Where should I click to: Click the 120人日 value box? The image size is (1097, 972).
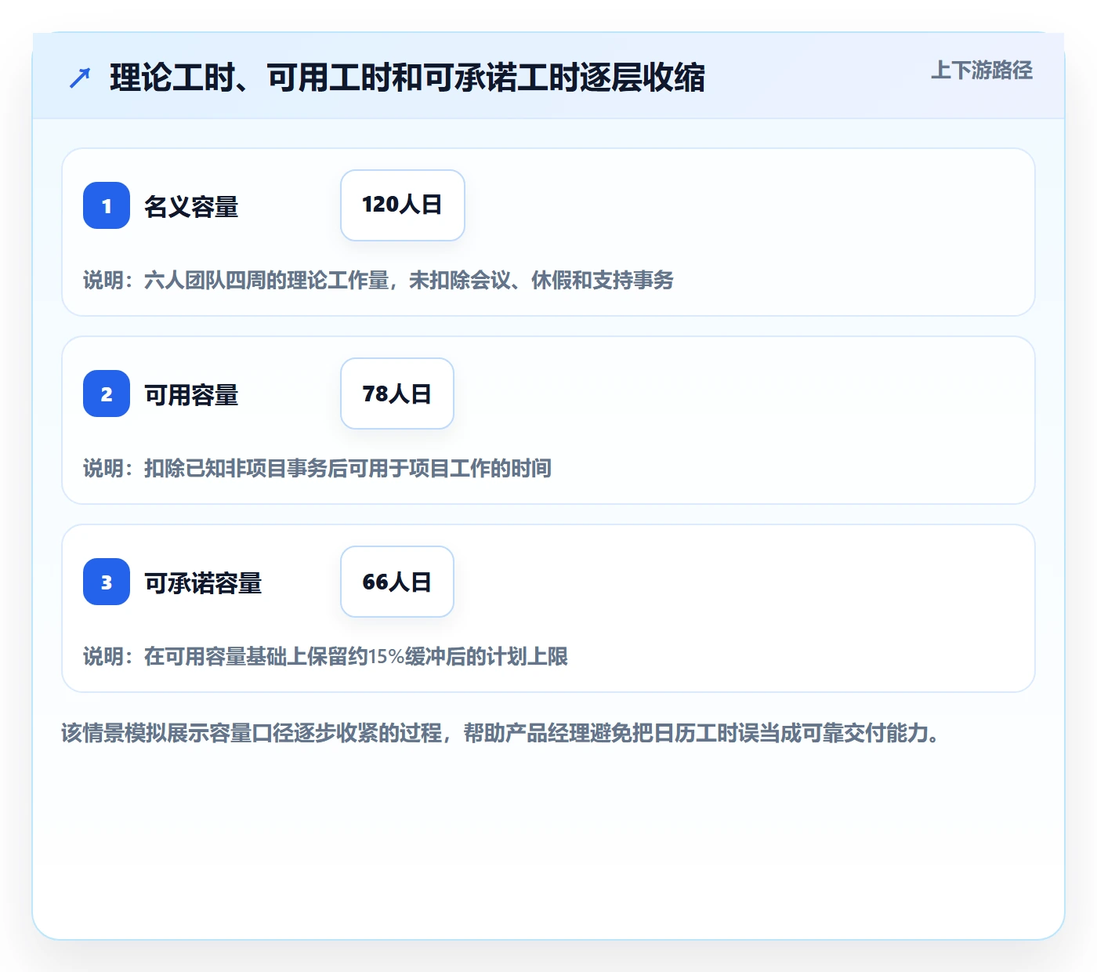click(x=403, y=205)
